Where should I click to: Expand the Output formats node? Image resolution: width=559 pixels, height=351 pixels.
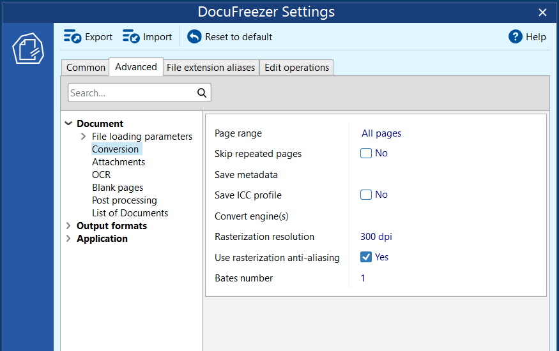[x=69, y=226]
